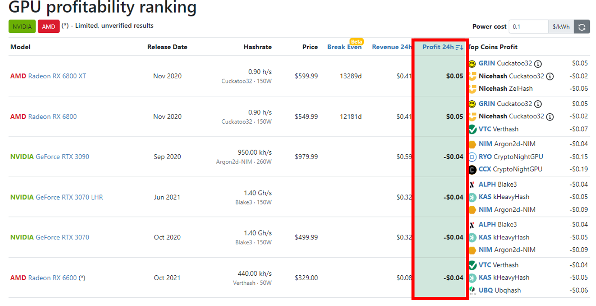The height and width of the screenshot is (306, 596).
Task: Click the 13289d break even value
Action: (x=350, y=76)
